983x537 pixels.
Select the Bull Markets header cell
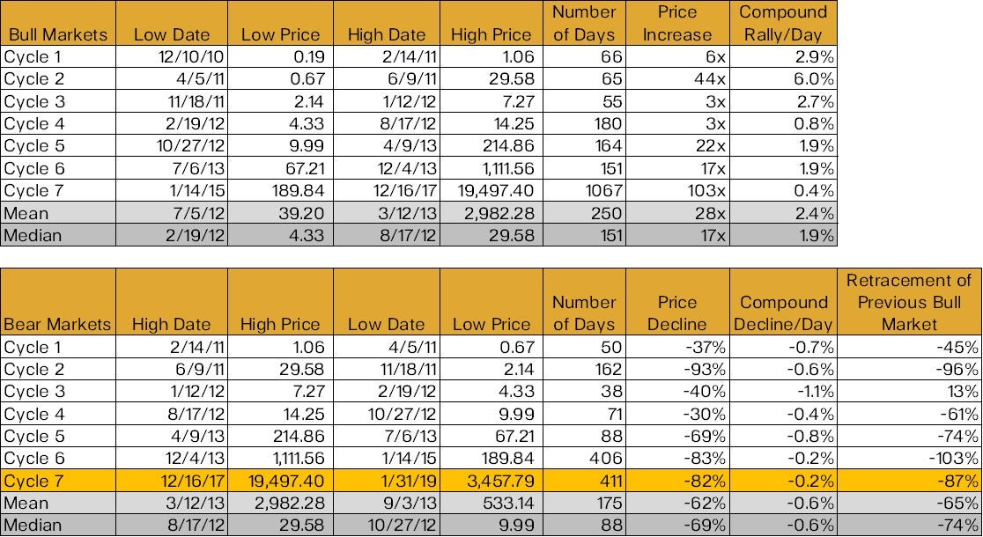click(x=58, y=23)
